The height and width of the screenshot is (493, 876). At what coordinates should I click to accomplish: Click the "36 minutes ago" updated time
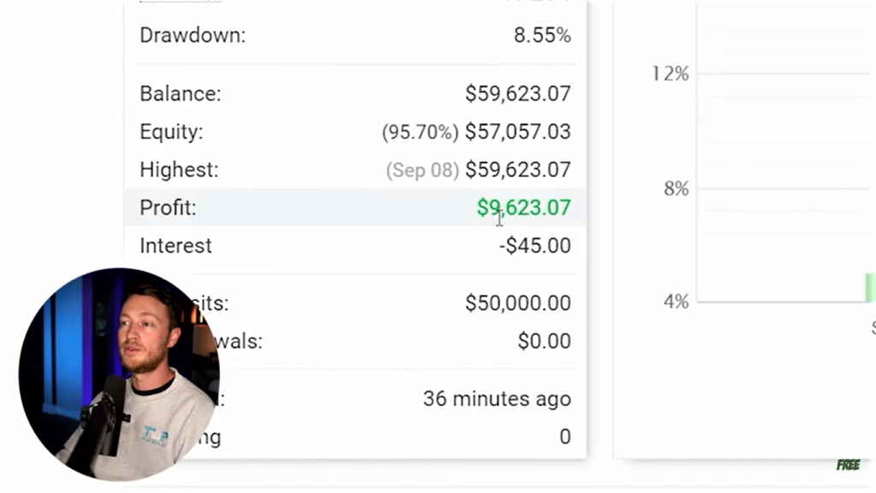coord(496,399)
